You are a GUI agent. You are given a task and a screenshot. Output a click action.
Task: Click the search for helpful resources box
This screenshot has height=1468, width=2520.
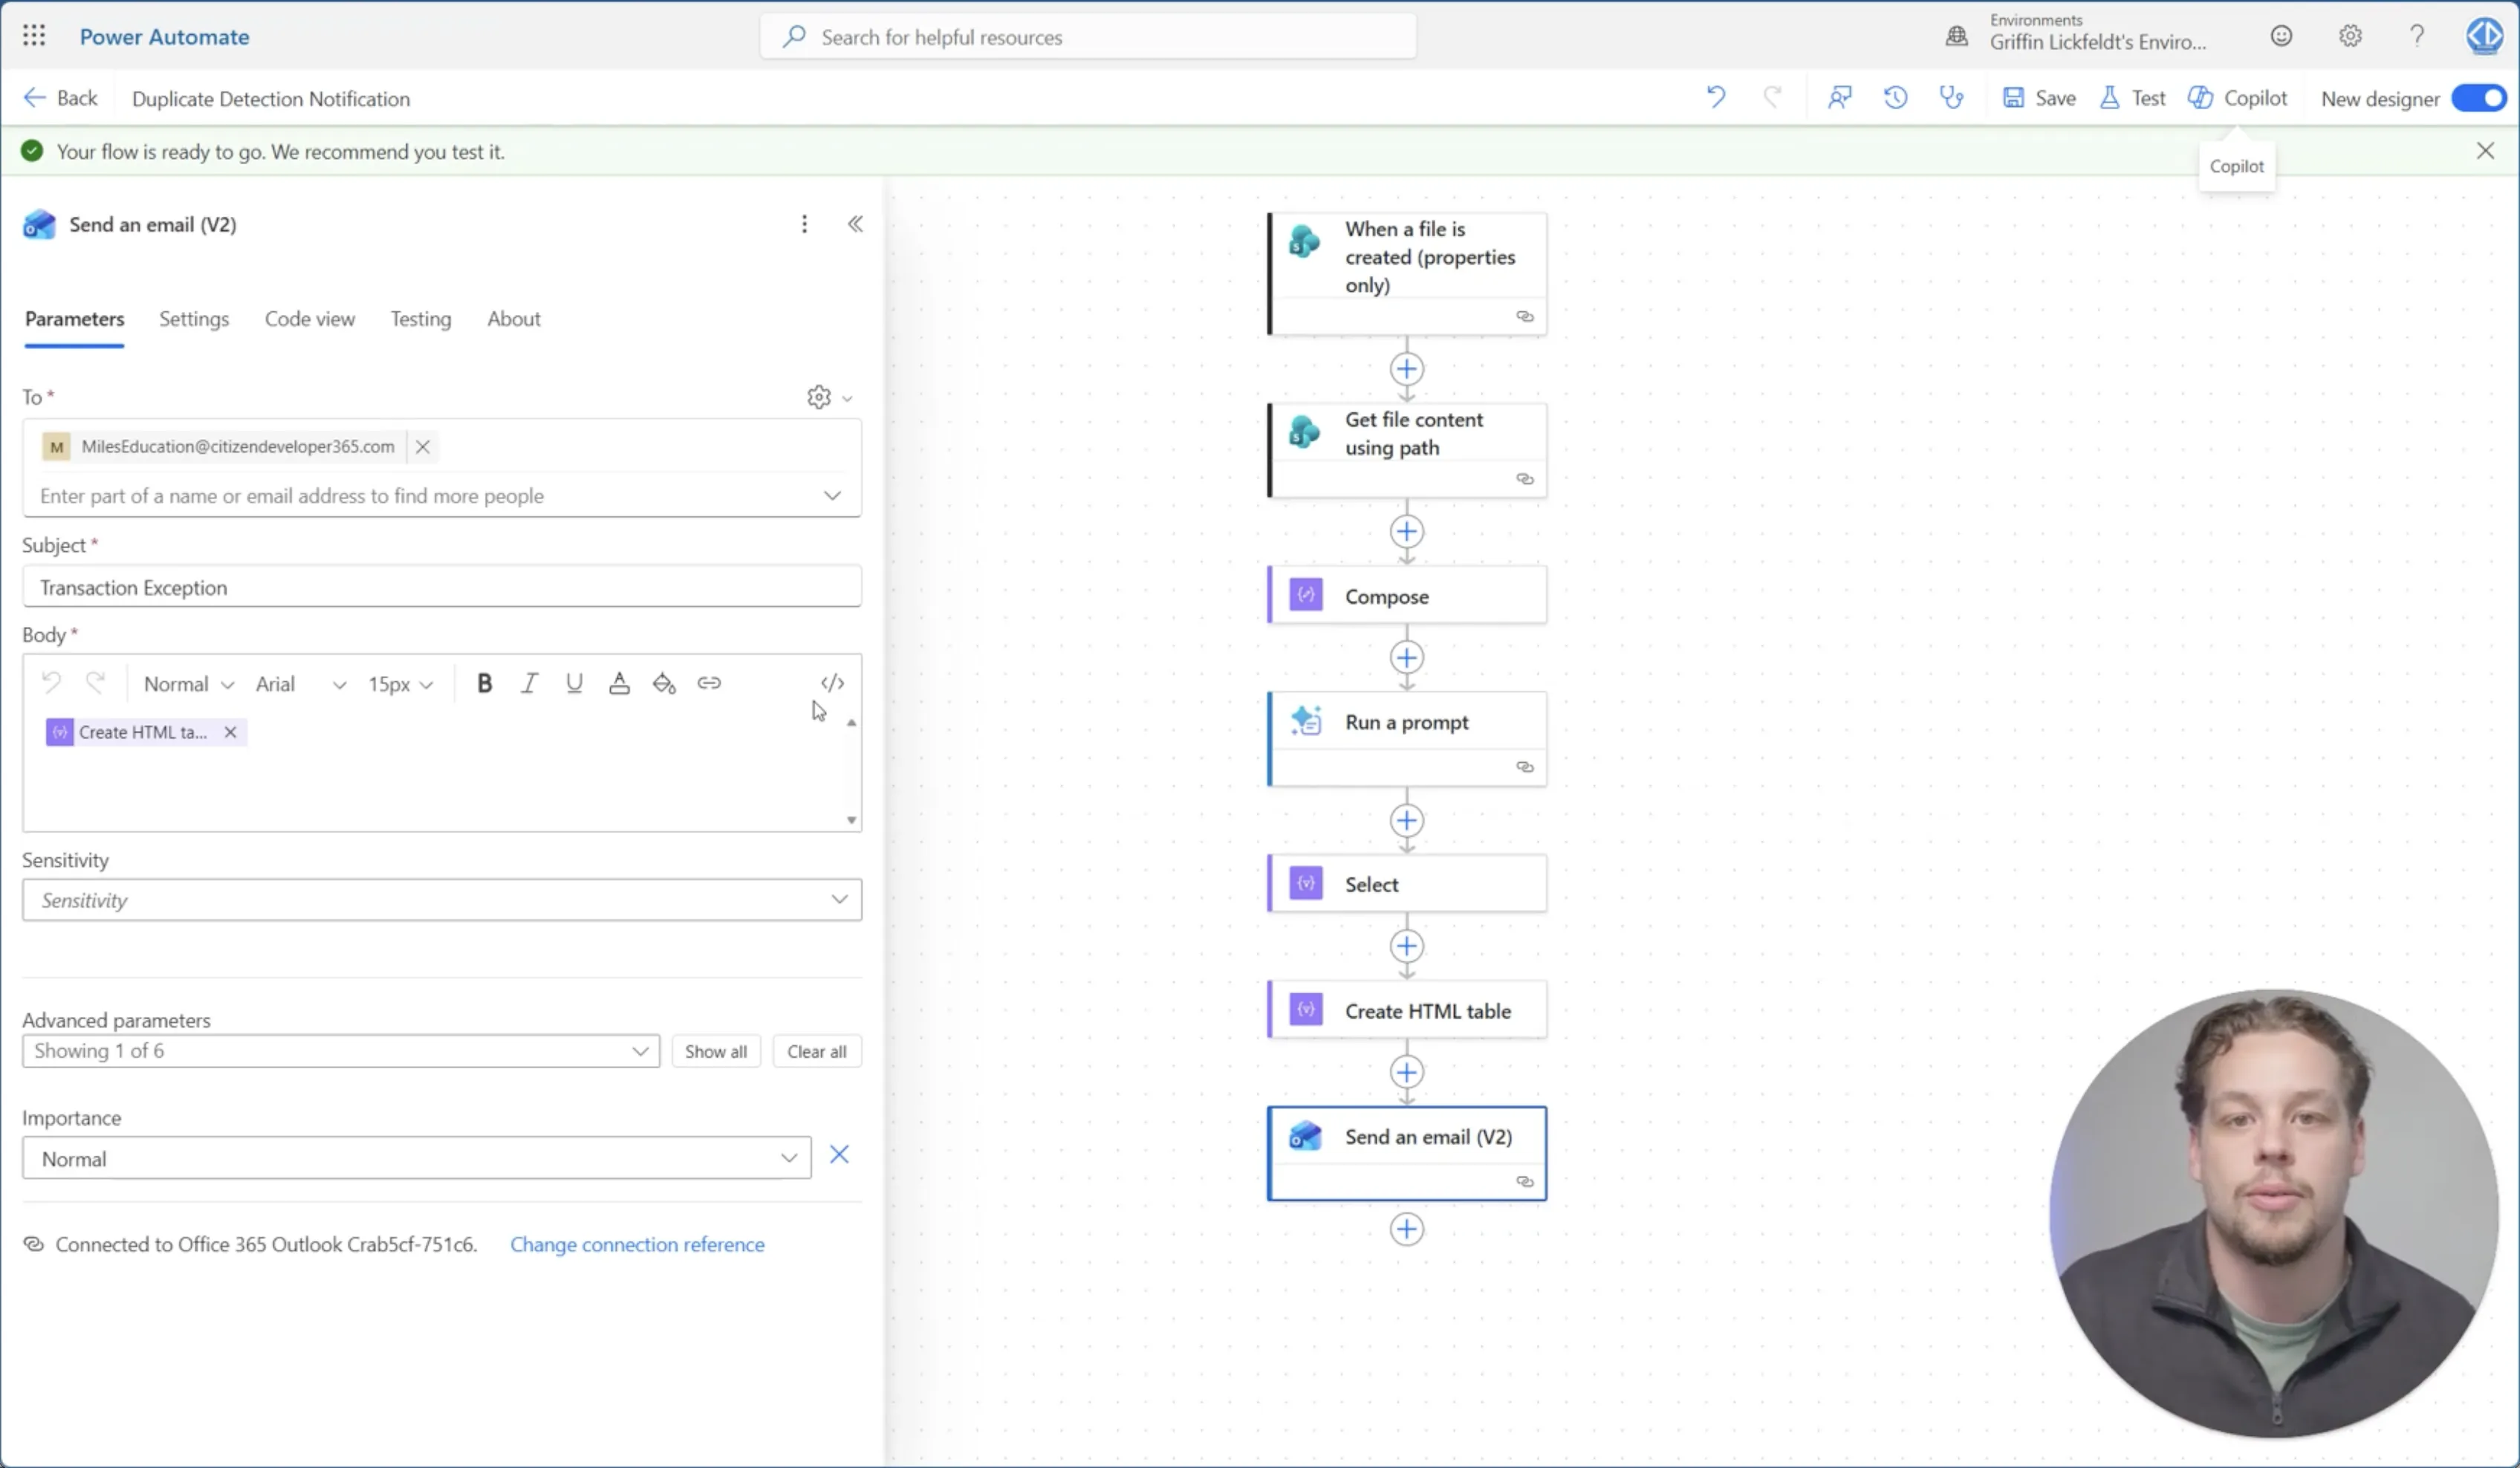pyautogui.click(x=1088, y=37)
